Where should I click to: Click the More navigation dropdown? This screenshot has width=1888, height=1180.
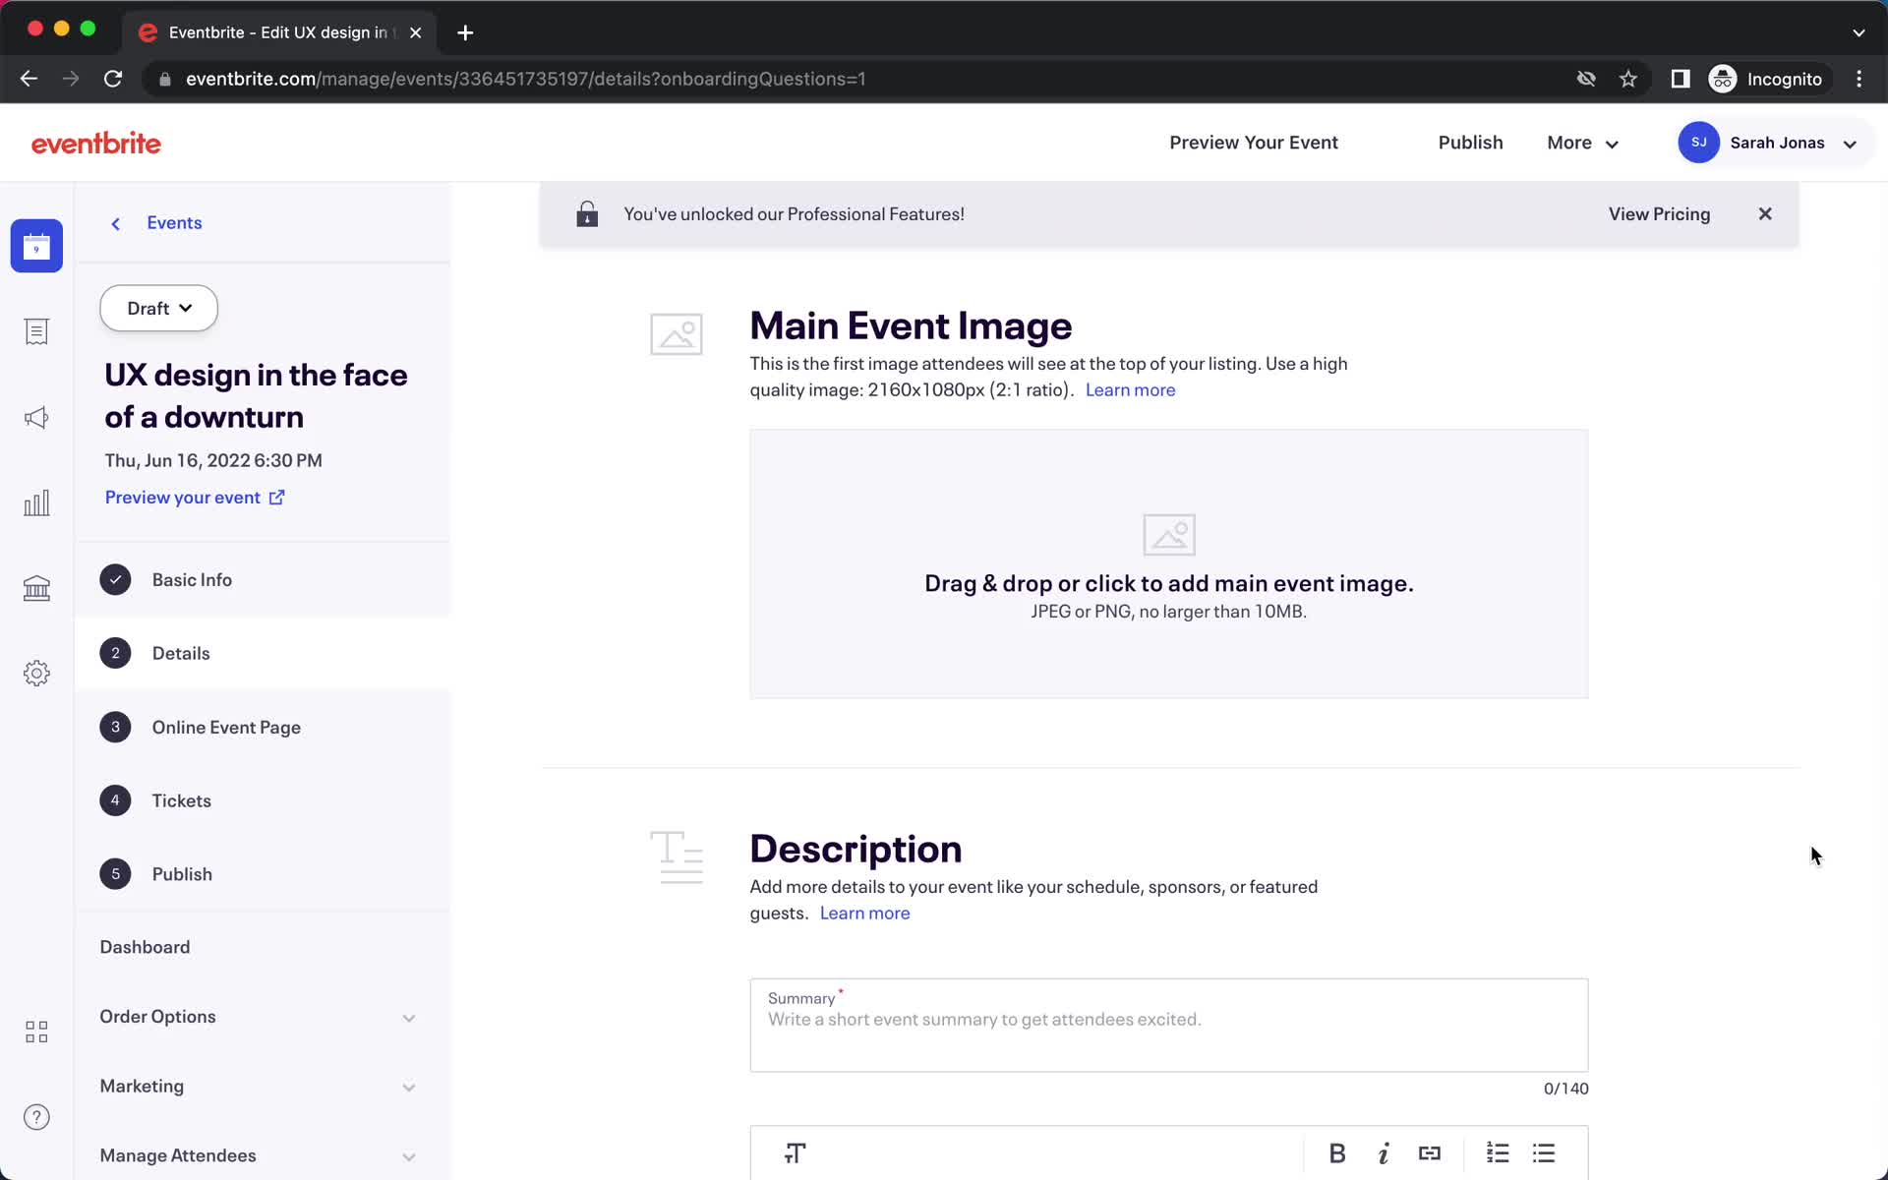1583,142
